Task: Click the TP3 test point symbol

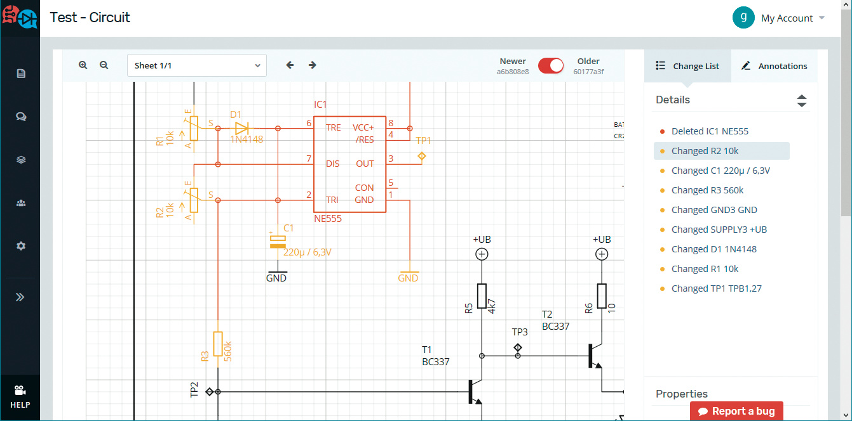Action: click(518, 347)
